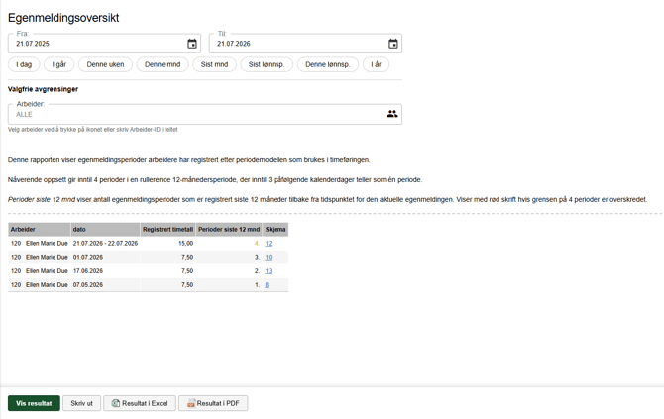Click the Registrert timetall column header

pos(167,230)
